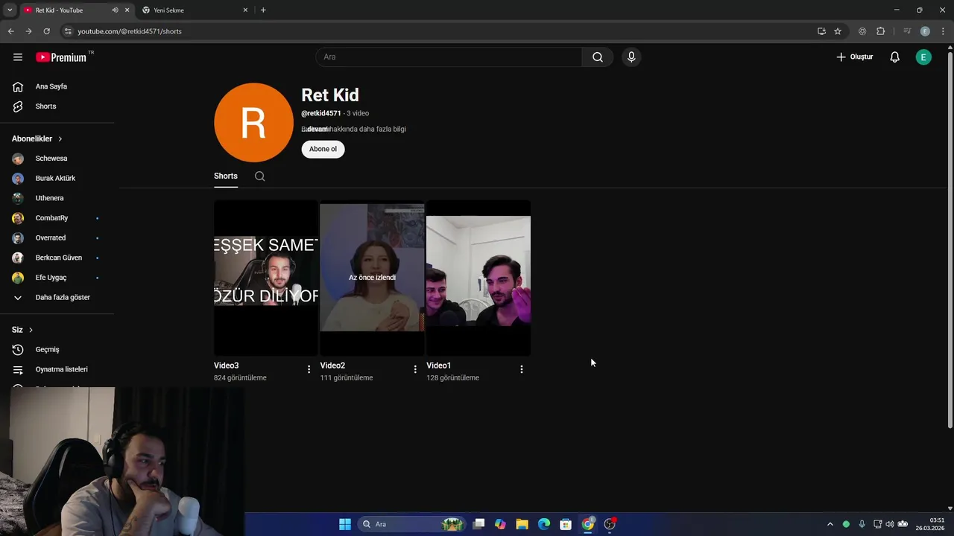This screenshot has width=954, height=536.
Task: Open the more options menu for Video2
Action: tap(415, 369)
